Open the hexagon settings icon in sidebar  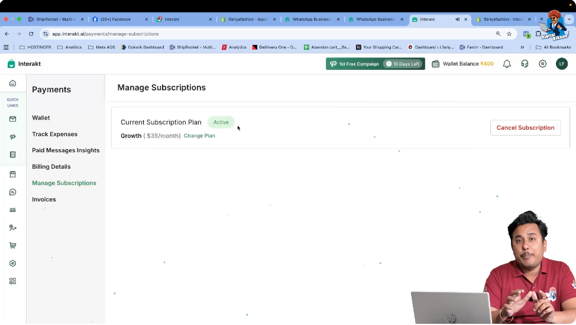(12, 263)
